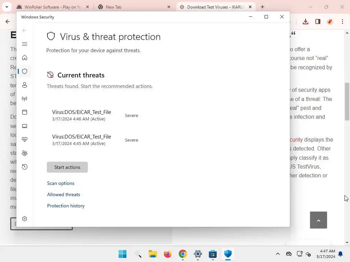
Task: Open Family options people icon in sidebar
Action: (25, 153)
